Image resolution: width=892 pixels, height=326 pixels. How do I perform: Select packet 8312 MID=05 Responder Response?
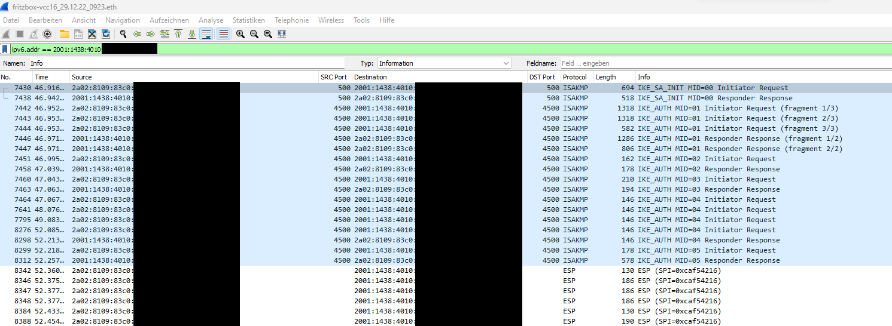point(446,260)
